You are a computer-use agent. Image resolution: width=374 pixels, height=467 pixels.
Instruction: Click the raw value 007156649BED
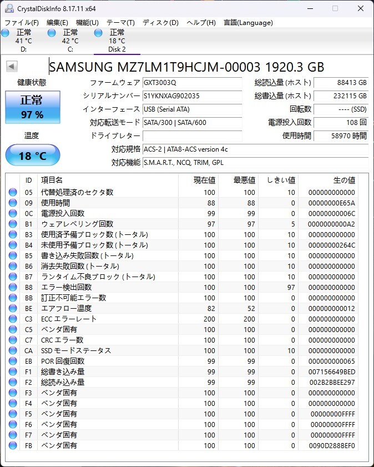(x=331, y=371)
